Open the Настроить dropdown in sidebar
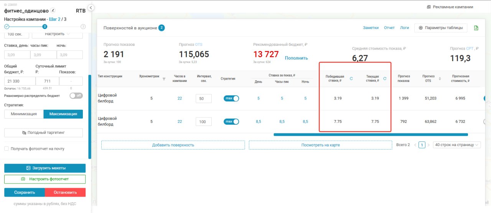 pos(57,34)
